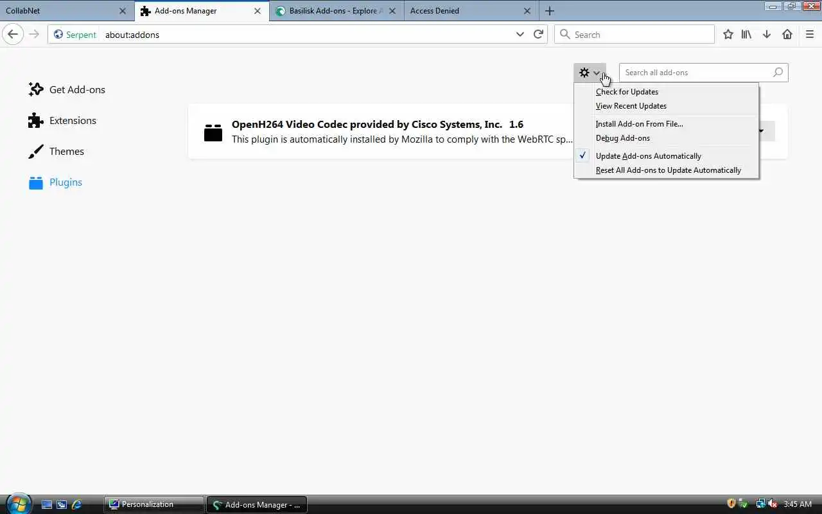Show downloads with the down arrow icon

767,34
